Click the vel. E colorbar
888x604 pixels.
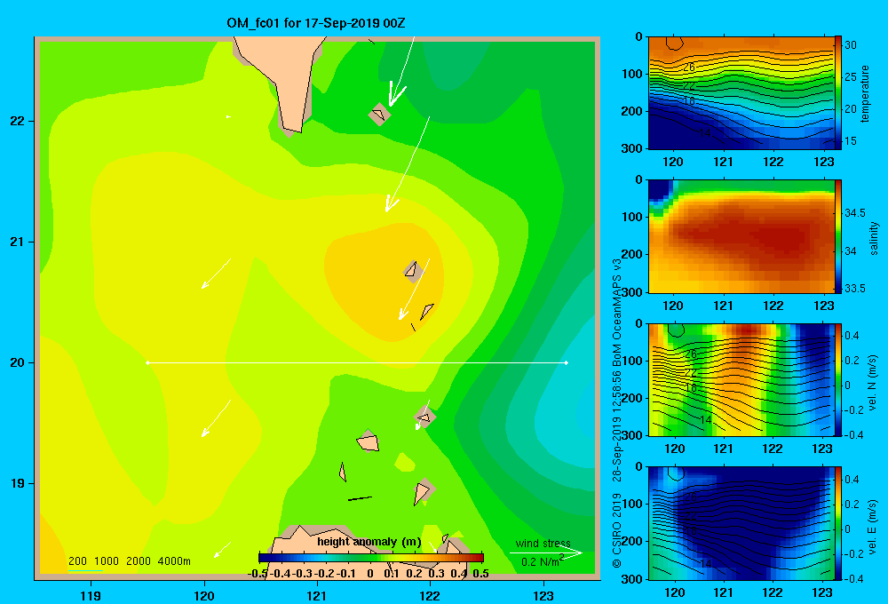point(837,523)
